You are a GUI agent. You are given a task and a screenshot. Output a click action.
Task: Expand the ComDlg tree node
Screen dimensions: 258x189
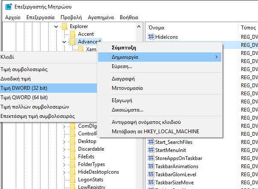(64, 126)
